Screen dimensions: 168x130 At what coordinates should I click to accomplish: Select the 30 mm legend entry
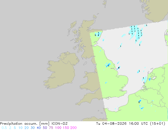point(33,128)
